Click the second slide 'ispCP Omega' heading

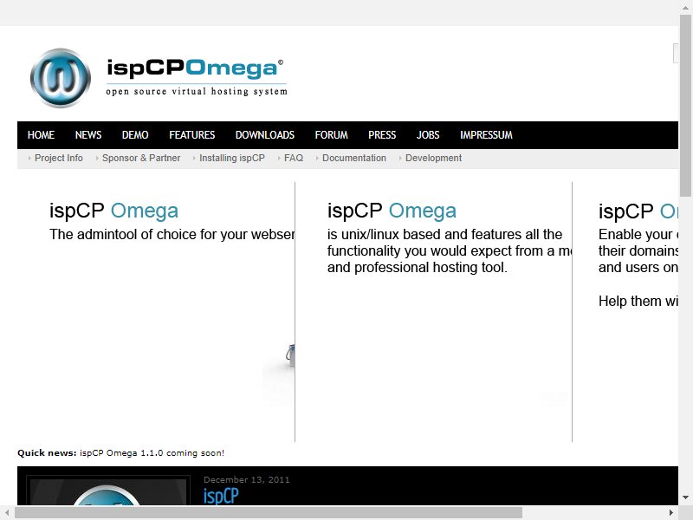click(392, 211)
